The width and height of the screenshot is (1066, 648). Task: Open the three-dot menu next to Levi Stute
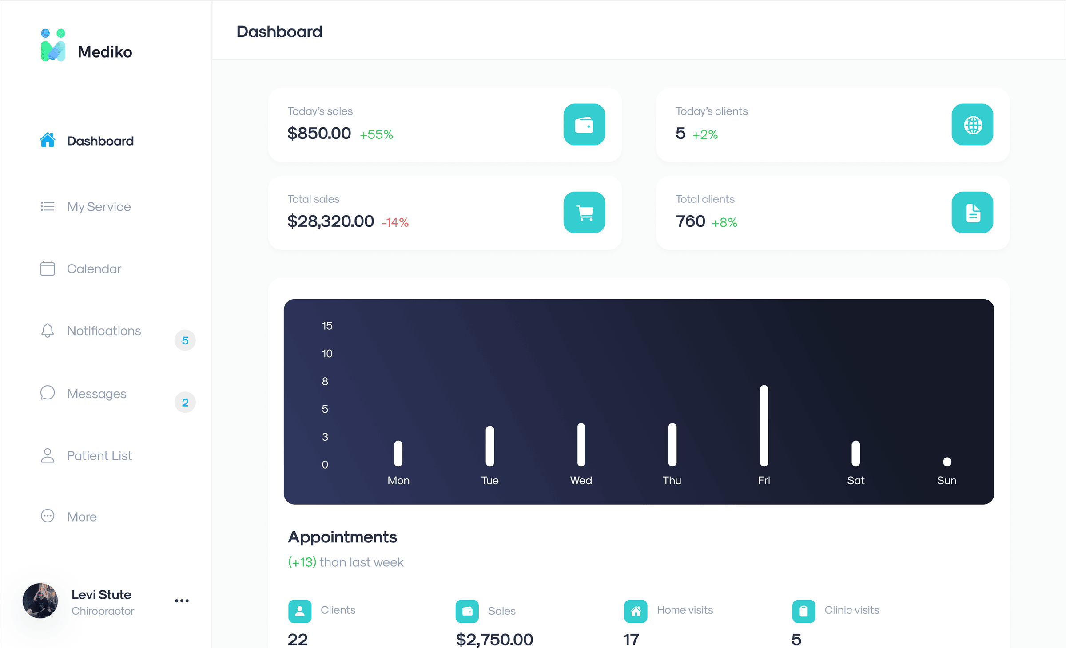[181, 601]
